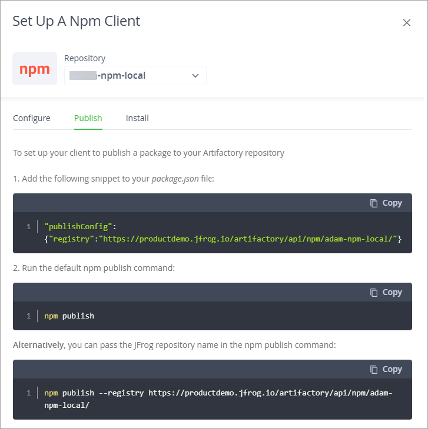Click 'Run the default npm publish command' text
This screenshot has height=429, width=428.
coord(94,268)
